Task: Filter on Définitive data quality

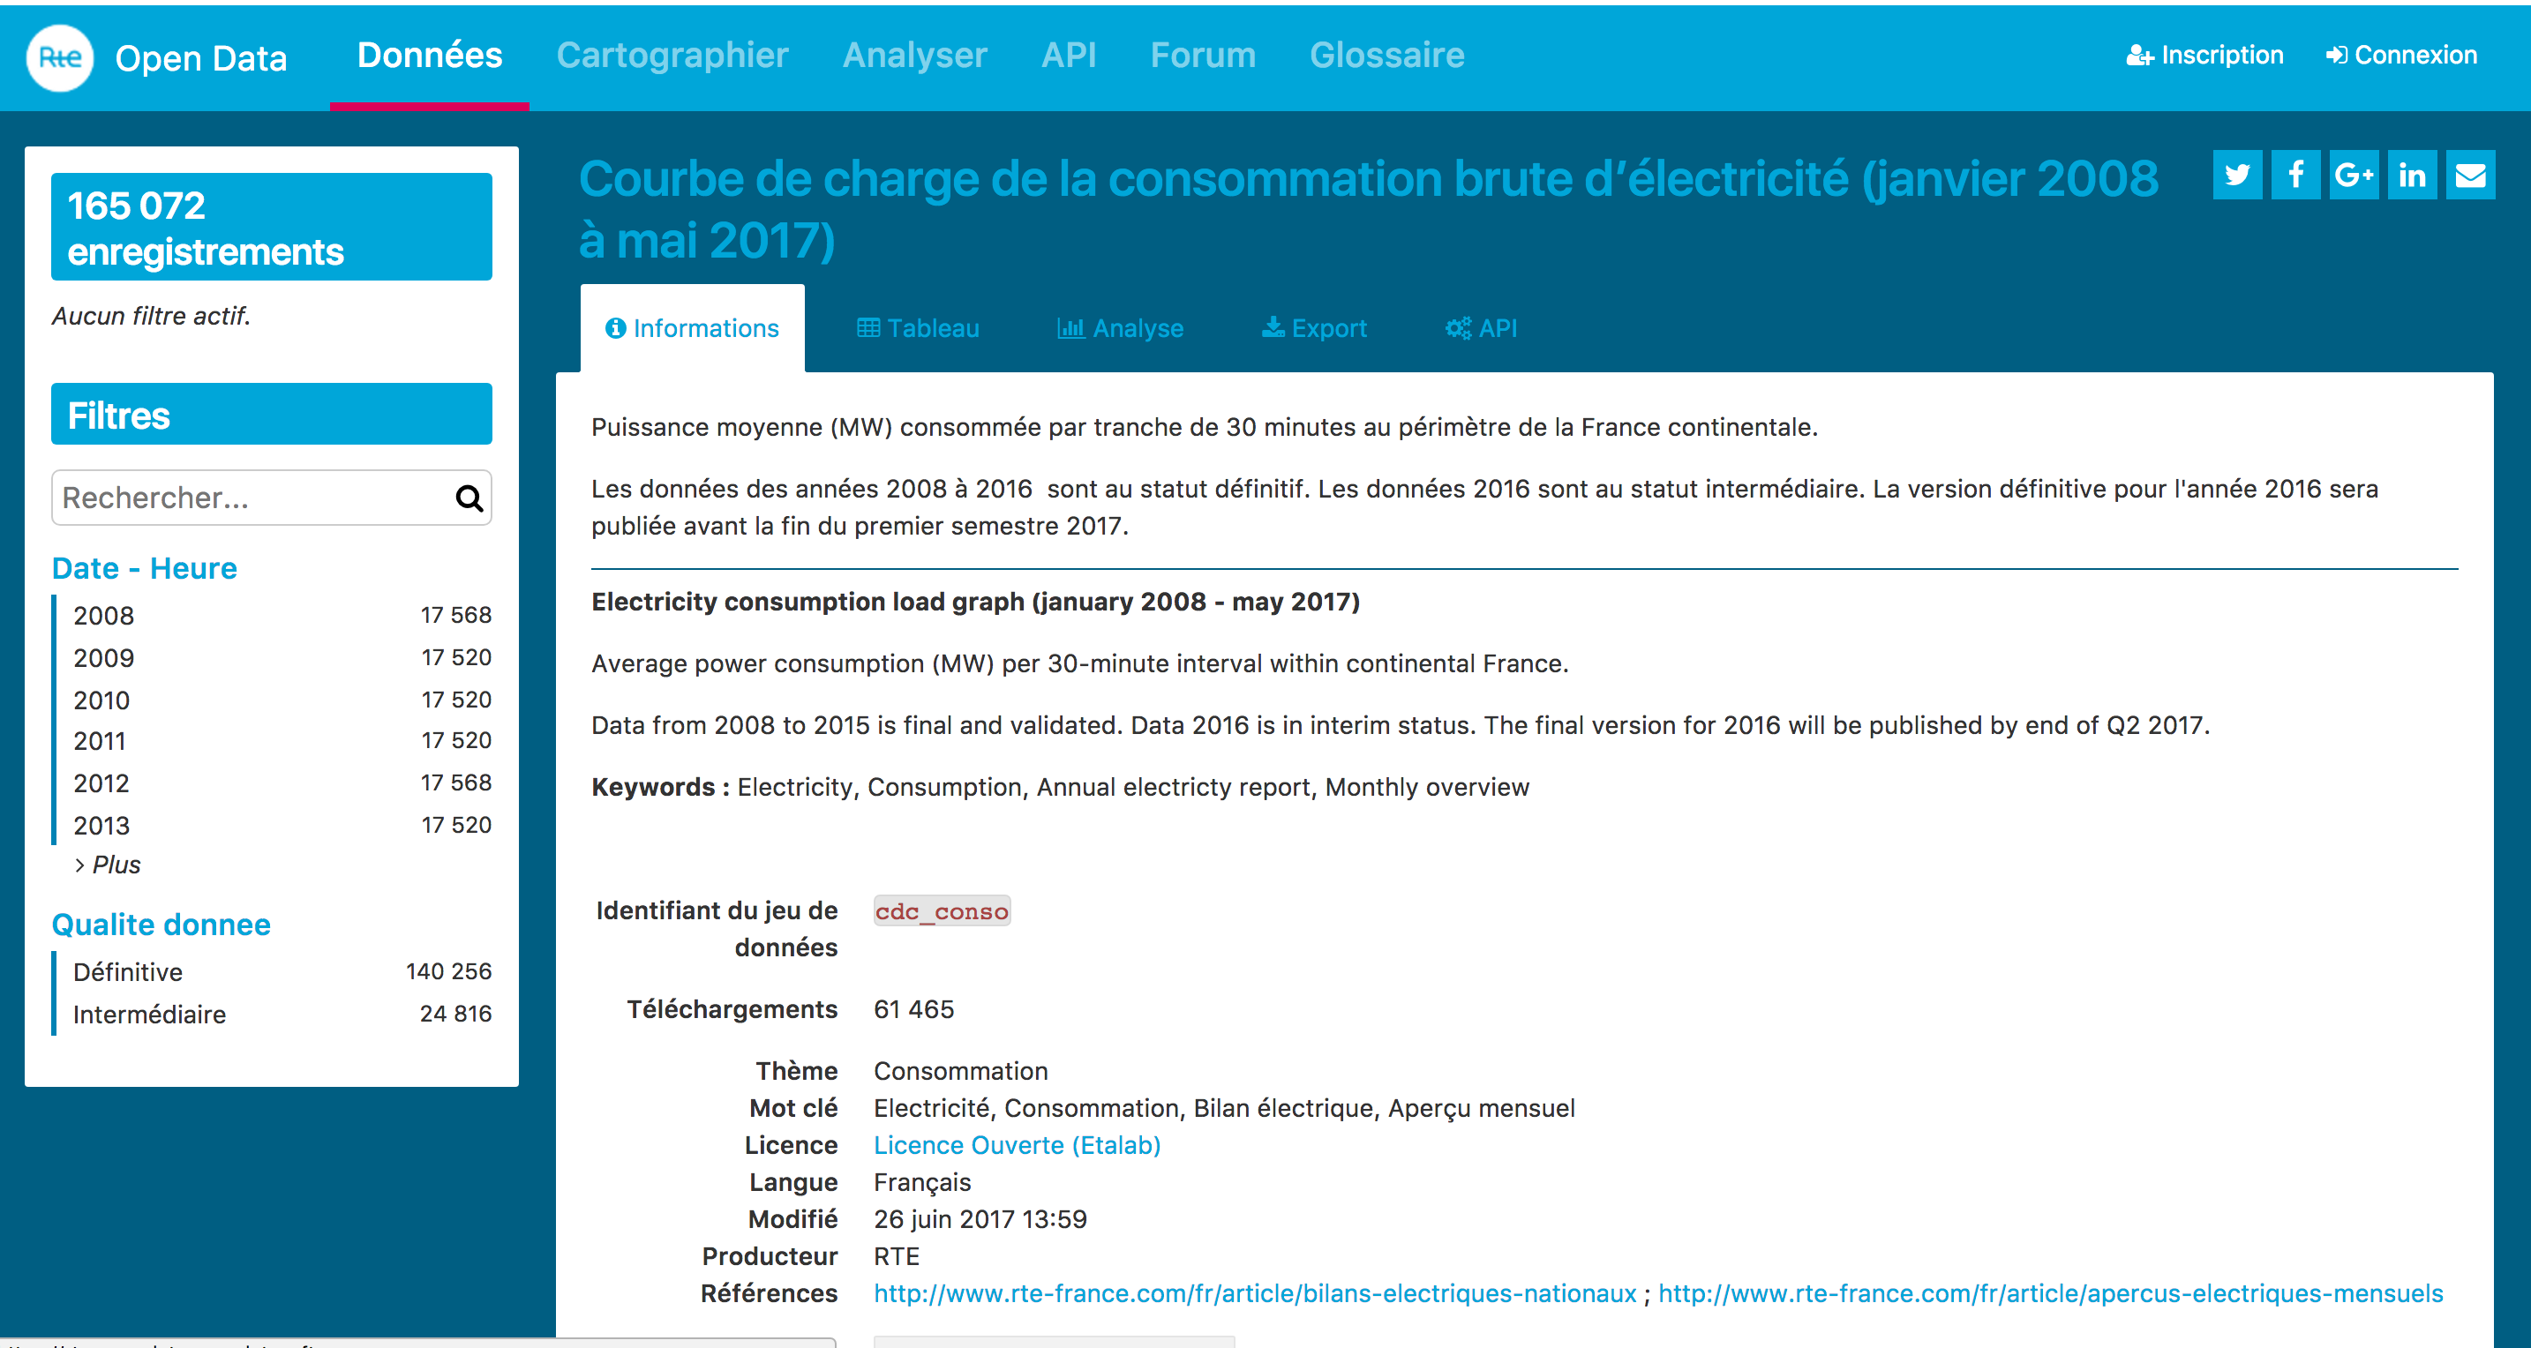Action: (x=128, y=971)
